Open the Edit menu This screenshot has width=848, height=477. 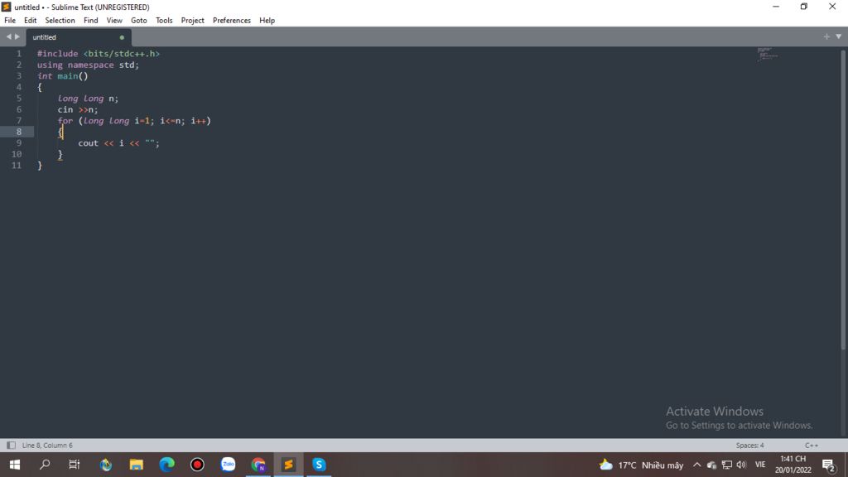click(x=31, y=21)
